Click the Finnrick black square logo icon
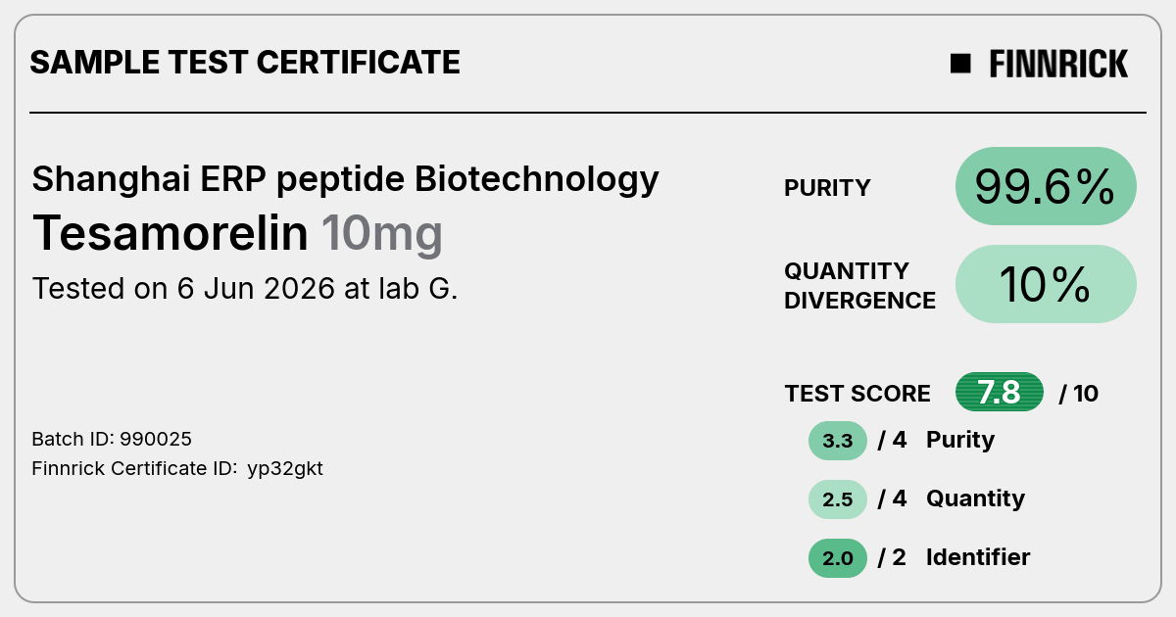This screenshot has height=617, width=1176. click(960, 64)
